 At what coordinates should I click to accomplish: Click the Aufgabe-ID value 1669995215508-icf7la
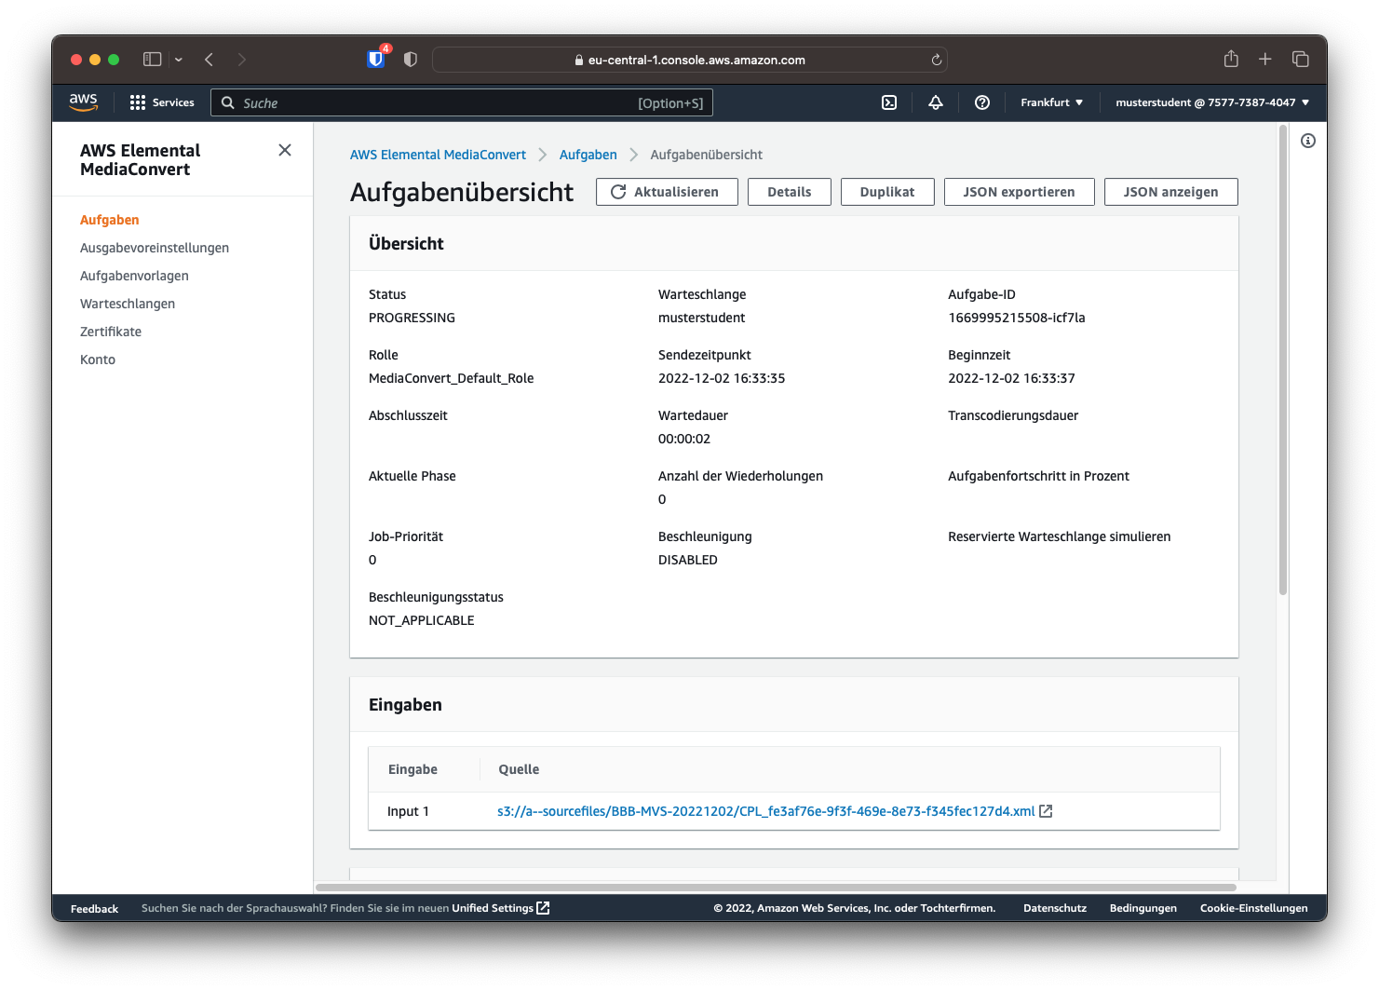pos(1017,318)
